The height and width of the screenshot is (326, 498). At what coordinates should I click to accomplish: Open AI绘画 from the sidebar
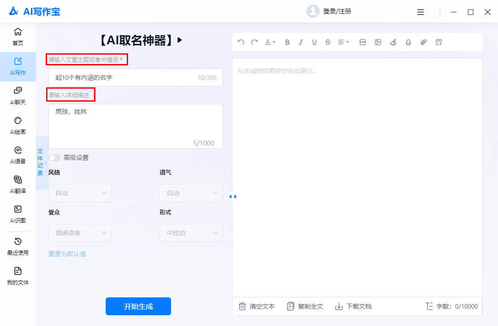pyautogui.click(x=18, y=125)
